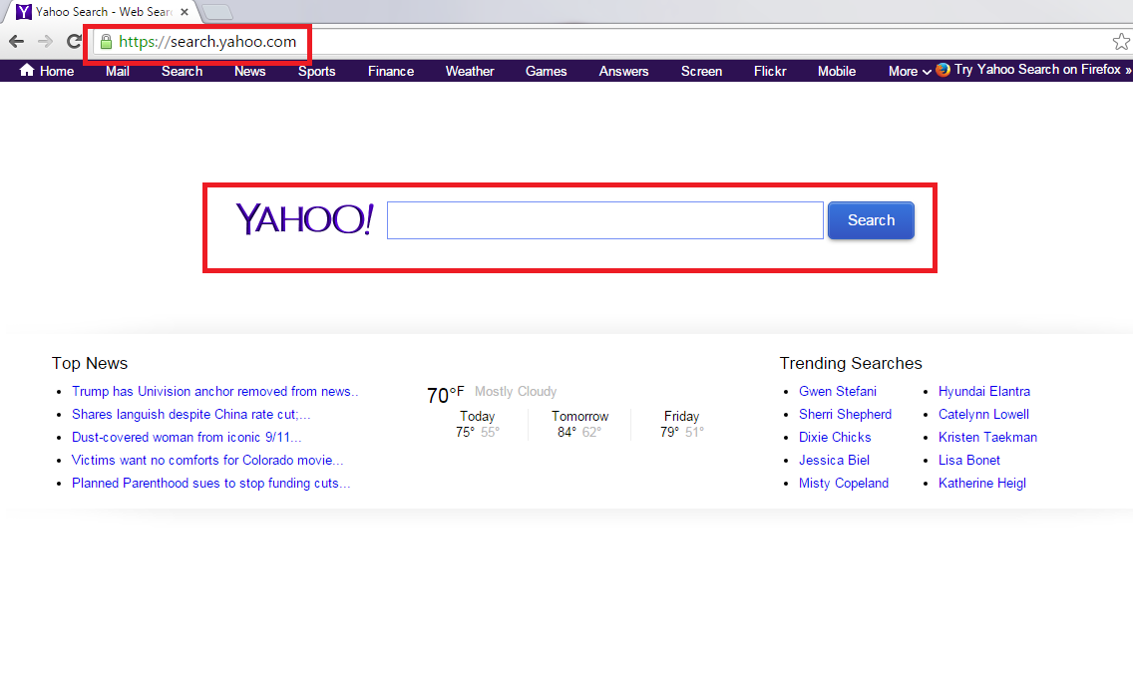The image size is (1133, 695).
Task: Bookmark page with the star icon
Action: [x=1120, y=42]
